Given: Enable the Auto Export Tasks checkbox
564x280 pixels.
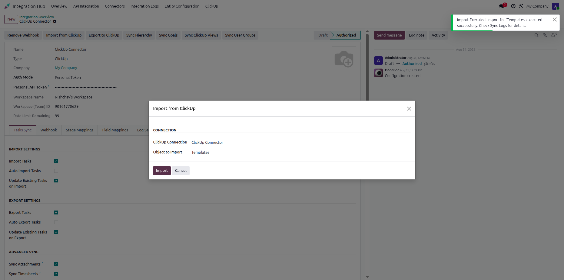Looking at the screenshot, I should 56,222.
